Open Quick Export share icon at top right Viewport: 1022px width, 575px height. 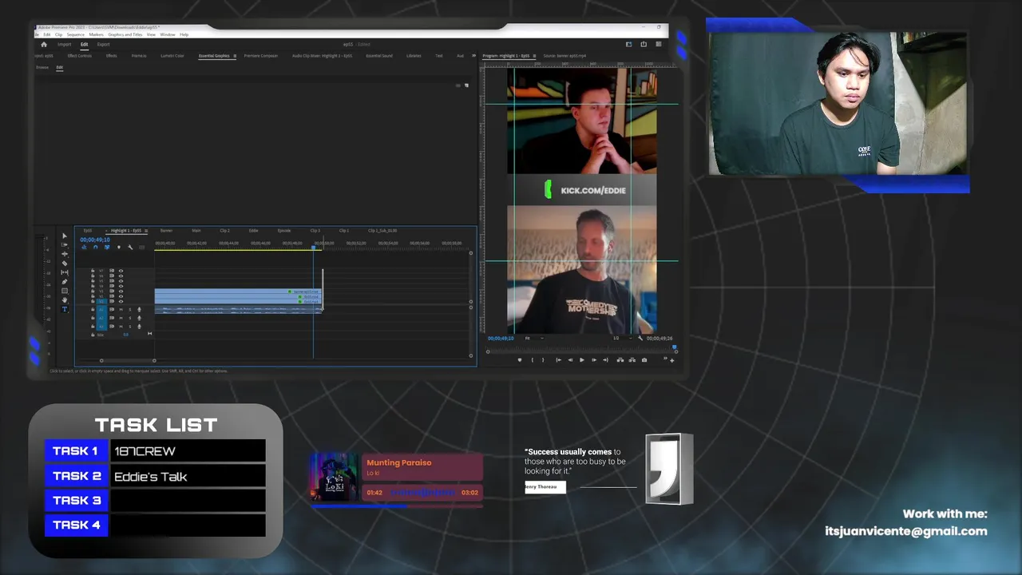point(644,45)
